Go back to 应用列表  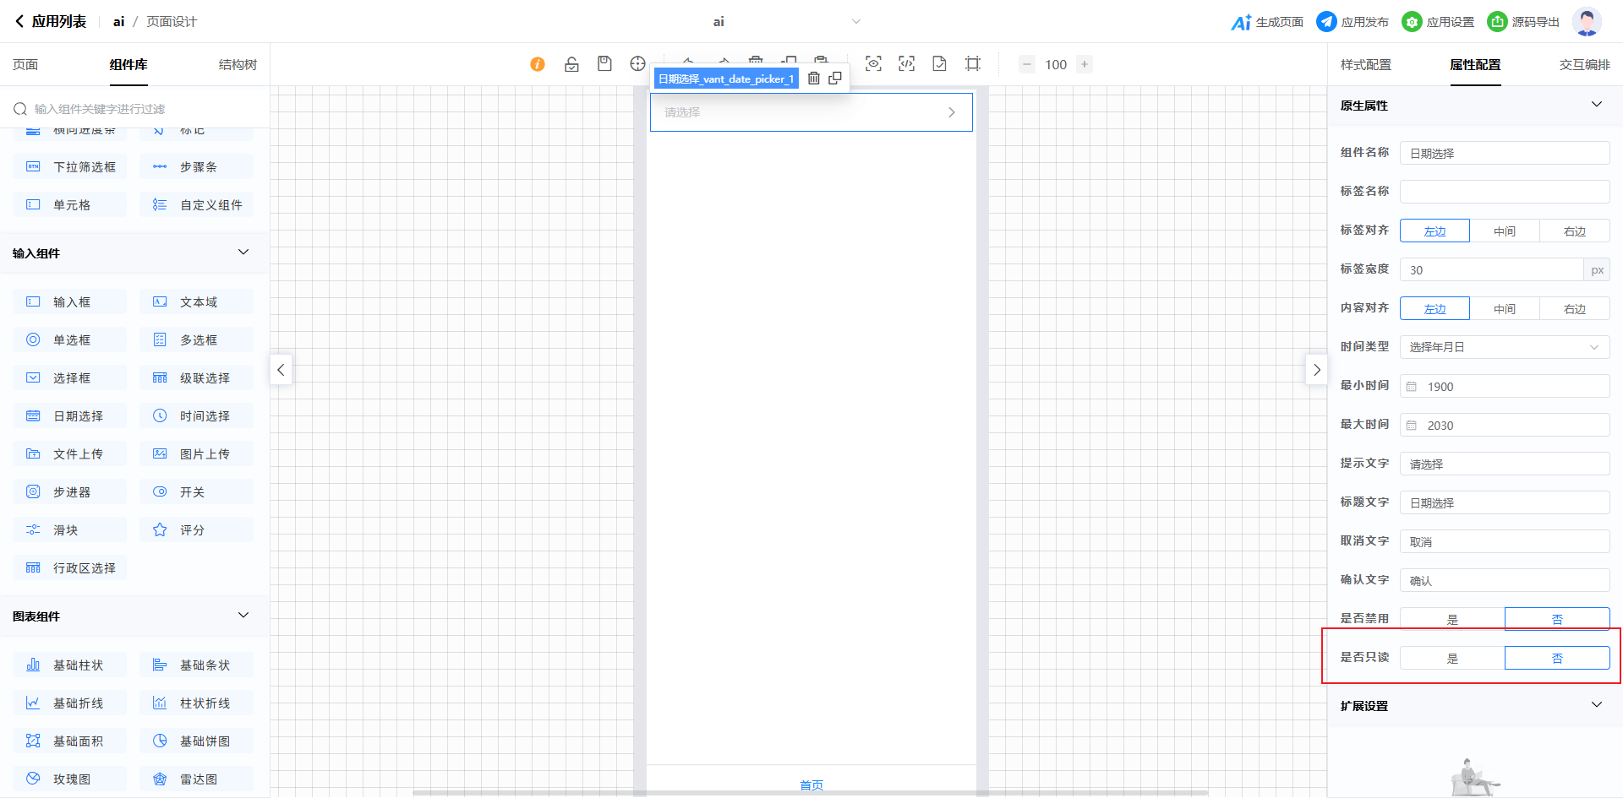(51, 22)
